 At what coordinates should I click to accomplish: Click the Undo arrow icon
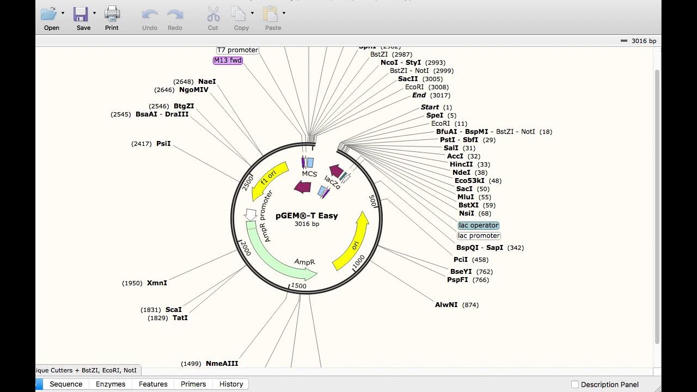point(150,15)
